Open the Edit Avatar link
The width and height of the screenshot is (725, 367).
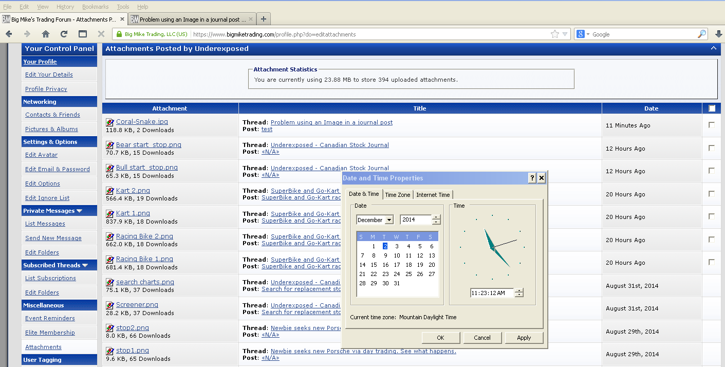41,155
